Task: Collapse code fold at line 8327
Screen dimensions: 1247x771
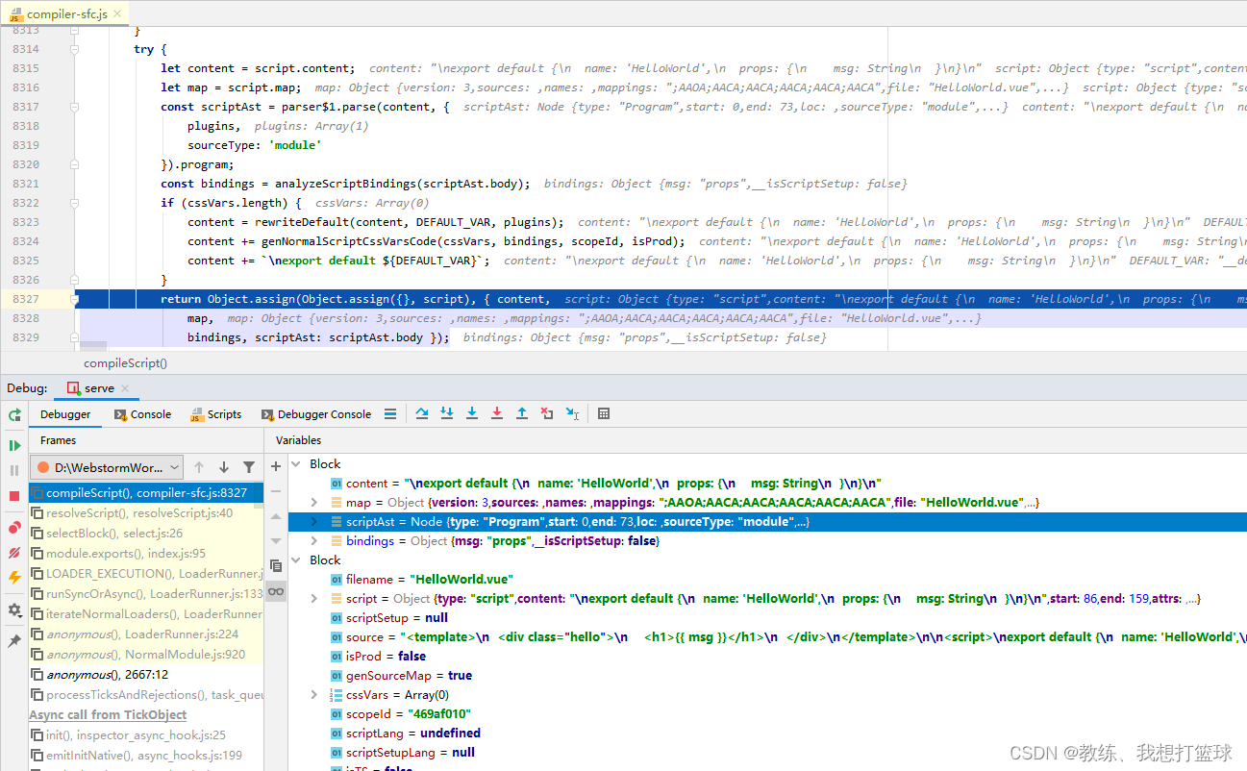Action: click(x=74, y=299)
